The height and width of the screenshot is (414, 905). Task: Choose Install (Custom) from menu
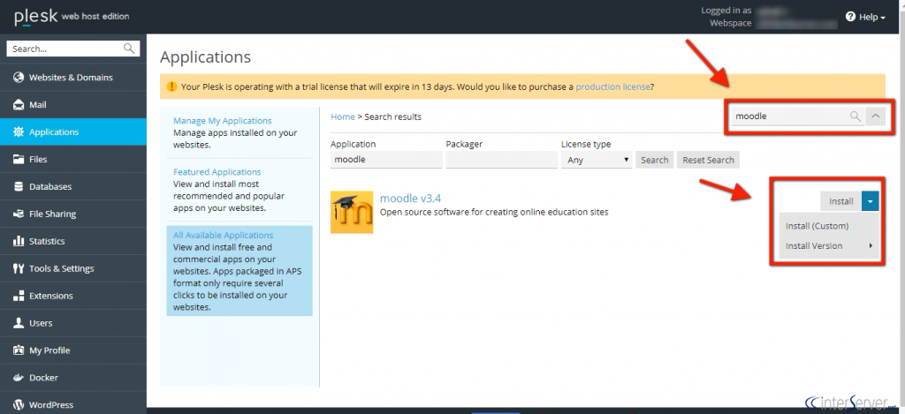(829, 226)
